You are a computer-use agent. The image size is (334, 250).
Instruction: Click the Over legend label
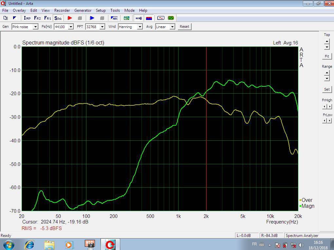click(x=307, y=200)
